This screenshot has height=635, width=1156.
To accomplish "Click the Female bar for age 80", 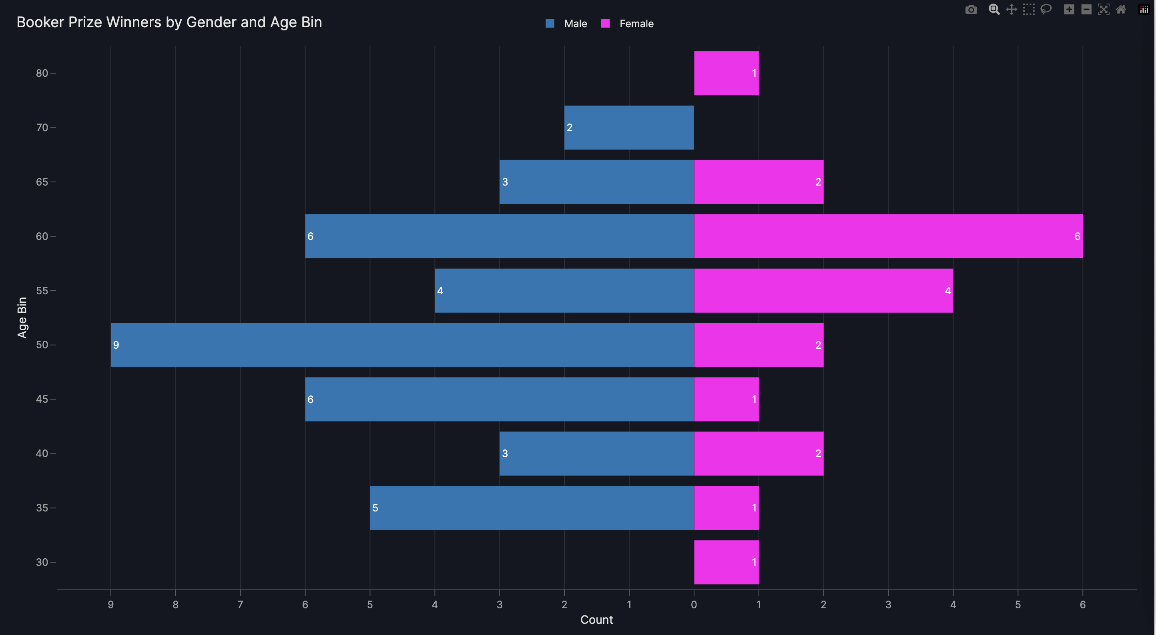I will (726, 73).
